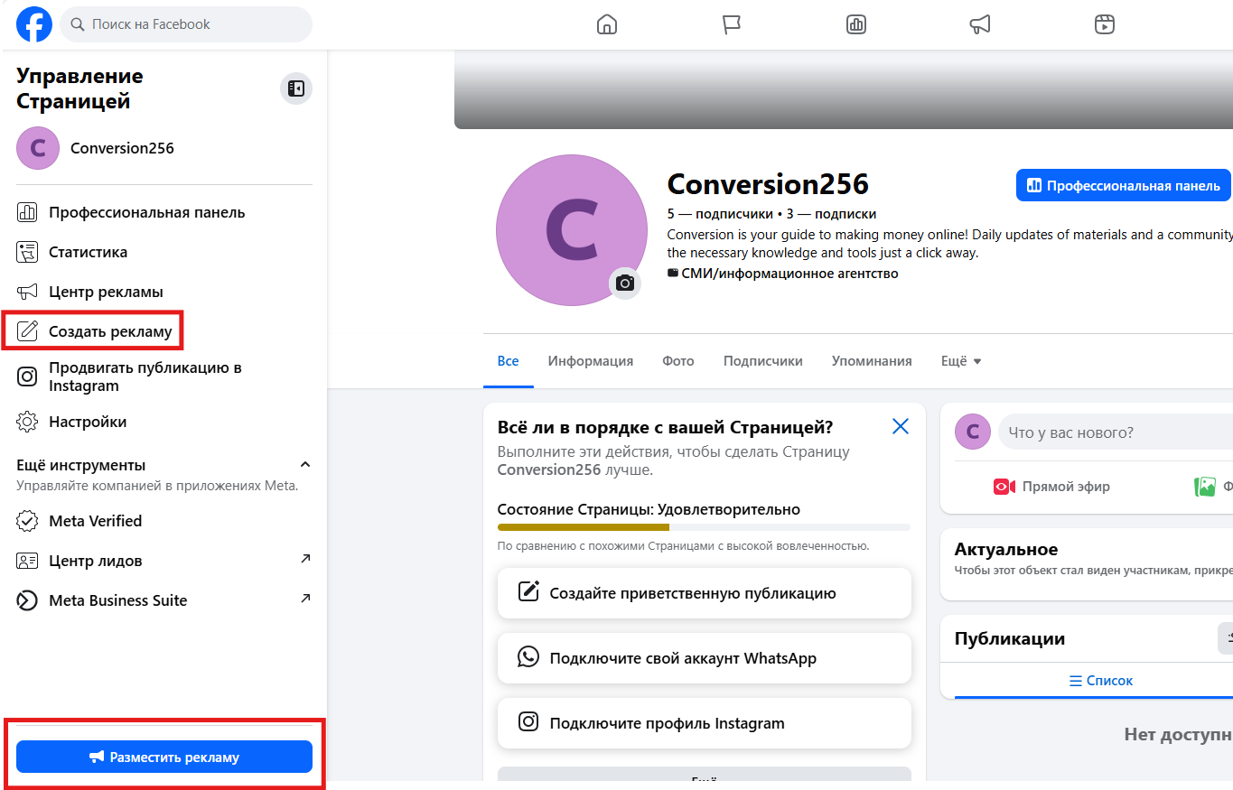This screenshot has width=1233, height=790.
Task: Click the Создать рекламу pencil icon
Action: (27, 330)
